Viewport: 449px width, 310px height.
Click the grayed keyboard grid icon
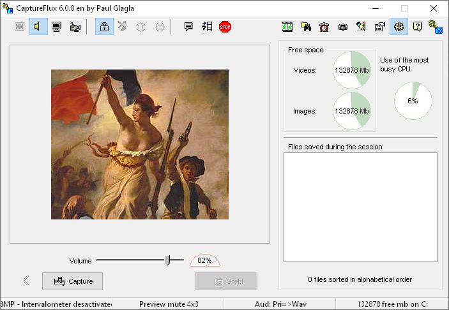coord(19,27)
